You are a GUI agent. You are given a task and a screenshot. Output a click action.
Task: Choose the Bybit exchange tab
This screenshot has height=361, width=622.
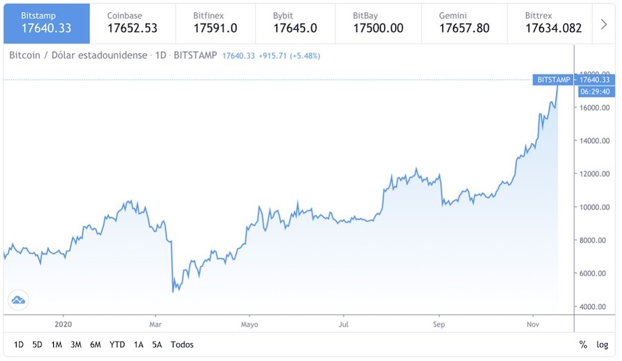[x=294, y=23]
